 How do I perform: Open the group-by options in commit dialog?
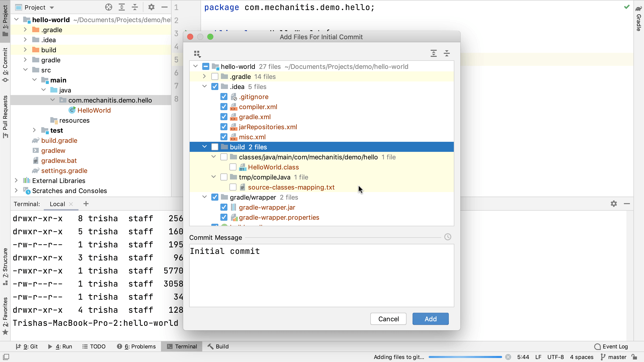[x=197, y=53]
